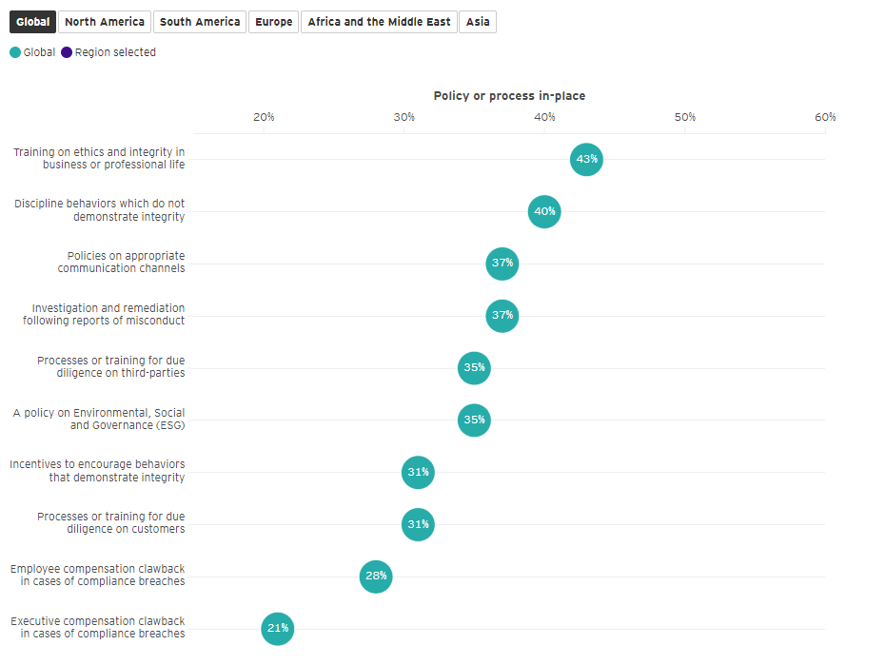886x665 pixels.
Task: Click the Training on ethics and integrity label
Action: tap(99, 158)
